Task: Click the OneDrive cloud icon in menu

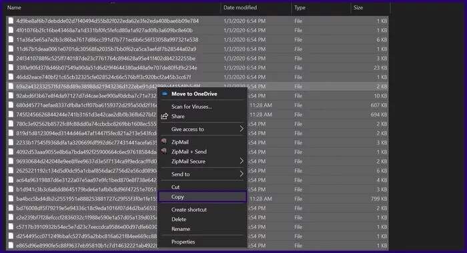Action: pos(164,93)
